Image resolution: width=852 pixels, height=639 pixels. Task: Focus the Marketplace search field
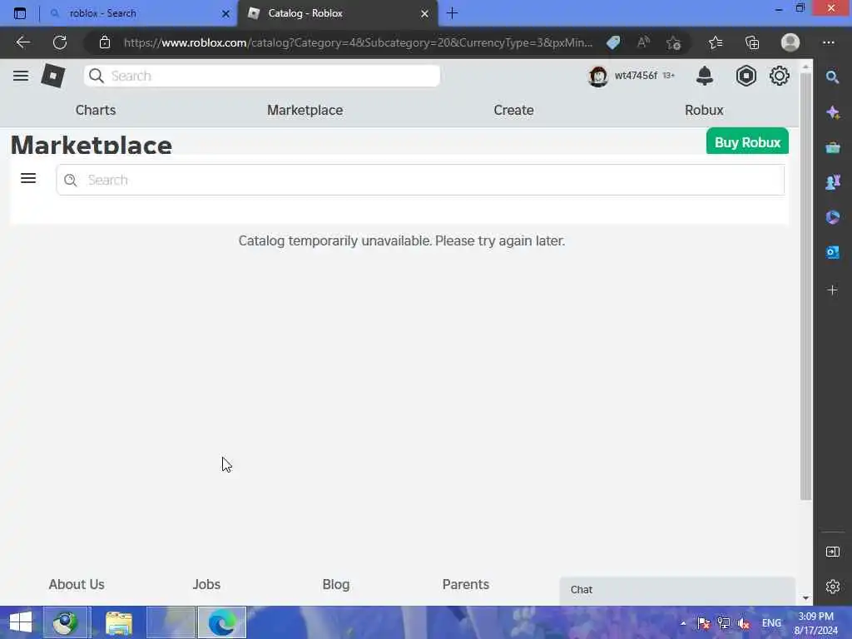(420, 180)
